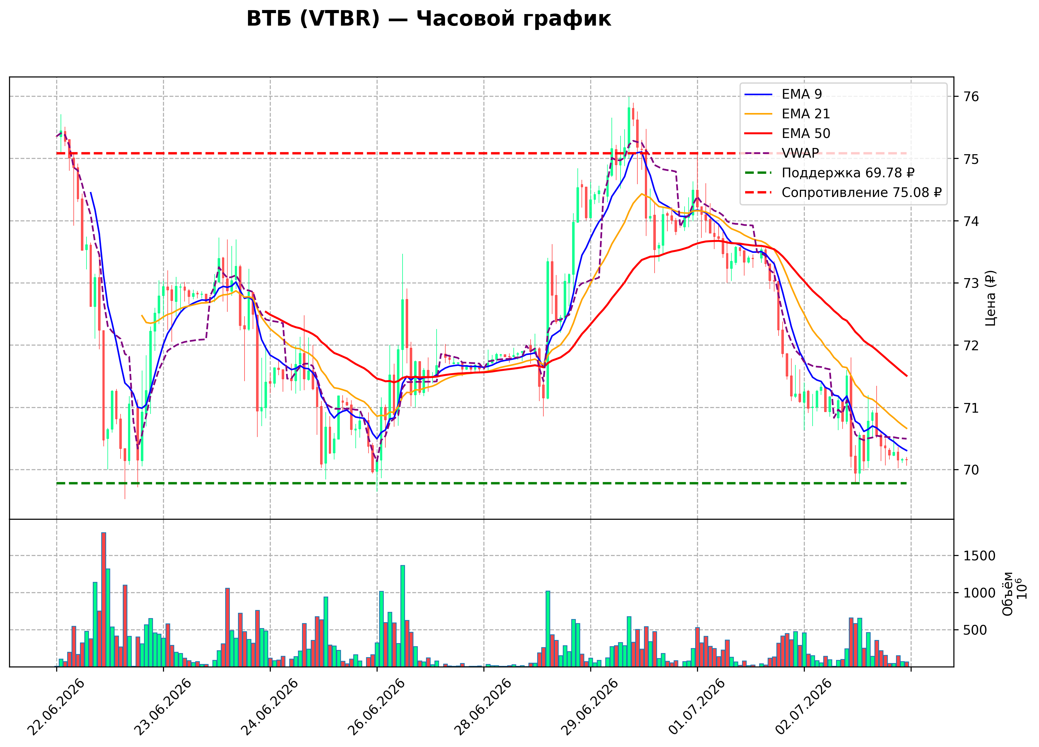1039x747 pixels.
Task: Select the VWAP legend entry
Action: (x=782, y=153)
